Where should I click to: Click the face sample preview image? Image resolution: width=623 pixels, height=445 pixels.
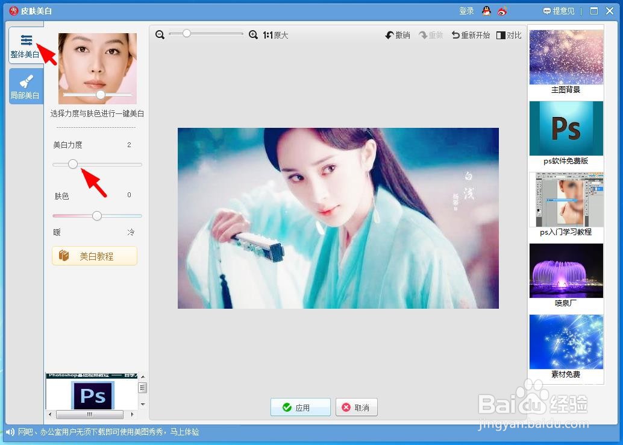point(98,68)
